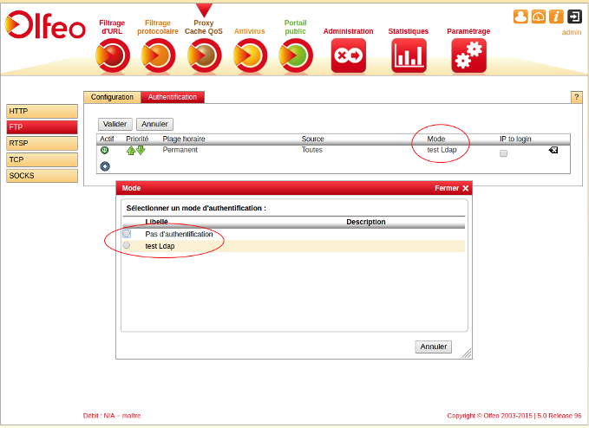
Task: Toggle the IP to login checkbox
Action: pos(503,152)
